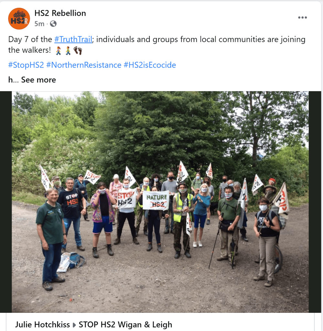
Task: Click the arrow between Julie Hotchkiss and group
Action: tap(74, 325)
